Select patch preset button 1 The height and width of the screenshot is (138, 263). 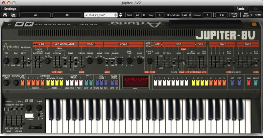pos(155,83)
